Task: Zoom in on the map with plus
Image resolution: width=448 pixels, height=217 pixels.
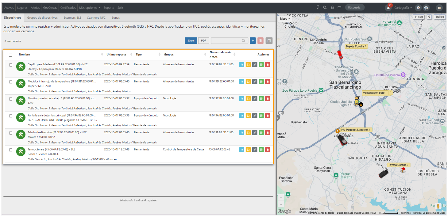Action: point(281,198)
